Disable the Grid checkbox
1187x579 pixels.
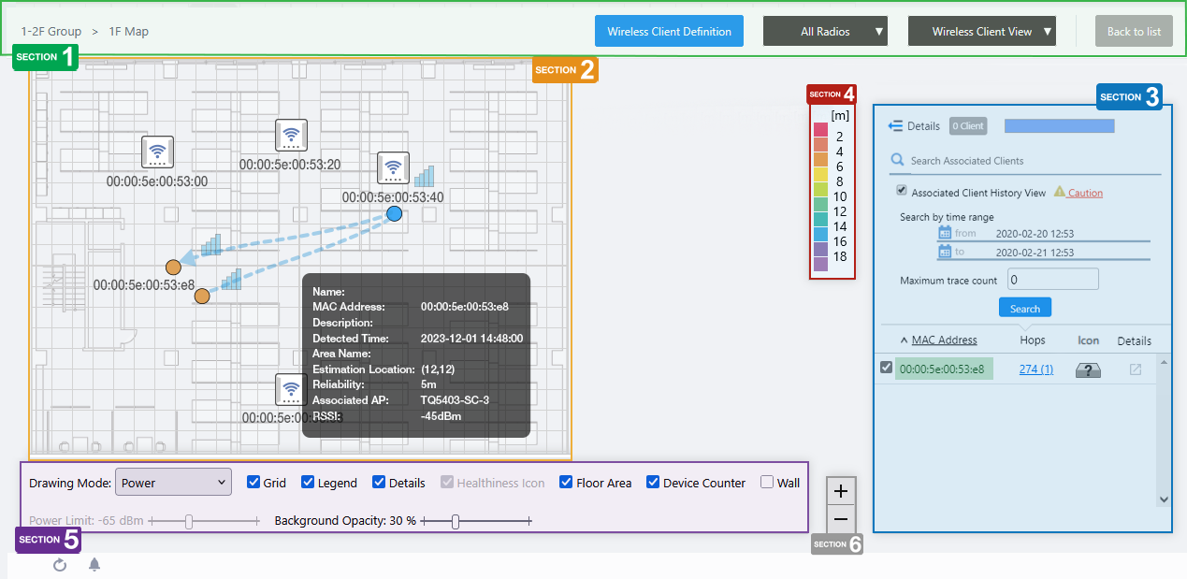tap(253, 483)
